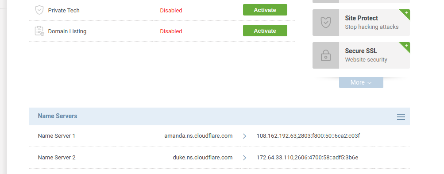
Task: Click the Name Server 1 row label
Action: [57, 136]
